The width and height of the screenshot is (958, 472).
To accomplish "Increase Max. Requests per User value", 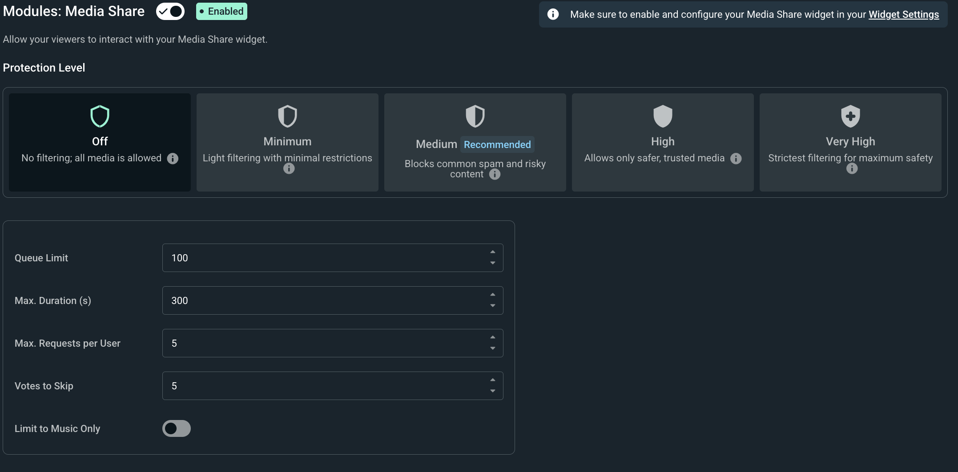I will coord(493,337).
